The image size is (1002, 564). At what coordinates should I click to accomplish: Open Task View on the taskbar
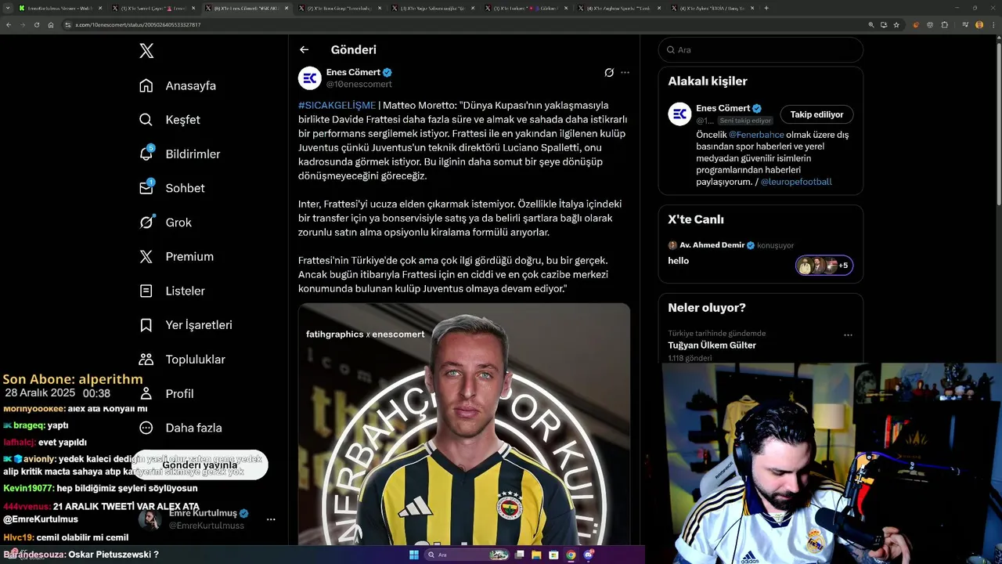click(x=519, y=555)
